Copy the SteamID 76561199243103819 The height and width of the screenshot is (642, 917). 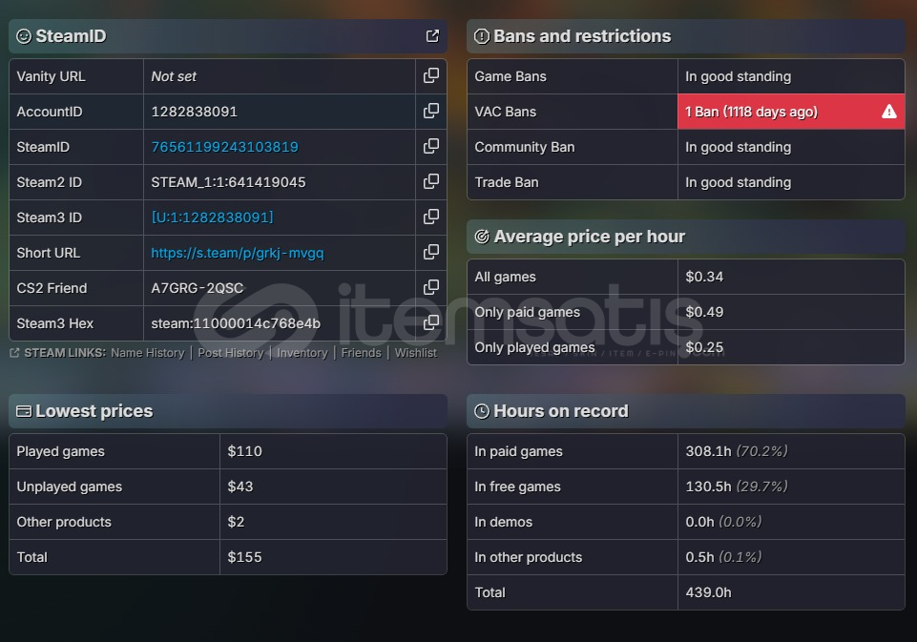(431, 146)
